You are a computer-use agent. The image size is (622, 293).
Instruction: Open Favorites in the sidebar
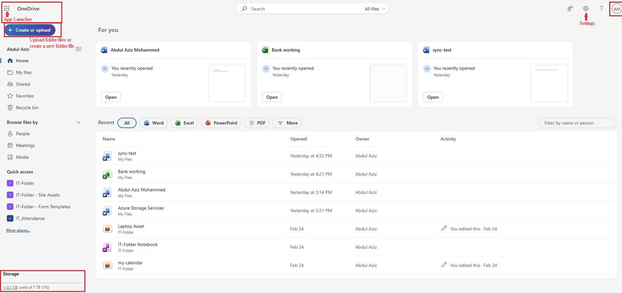(25, 96)
